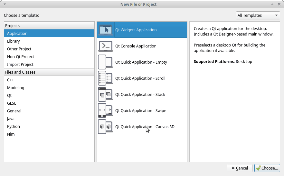Click the Qt Quick Application - Stack icon
The image size is (284, 176).
pyautogui.click(x=106, y=94)
